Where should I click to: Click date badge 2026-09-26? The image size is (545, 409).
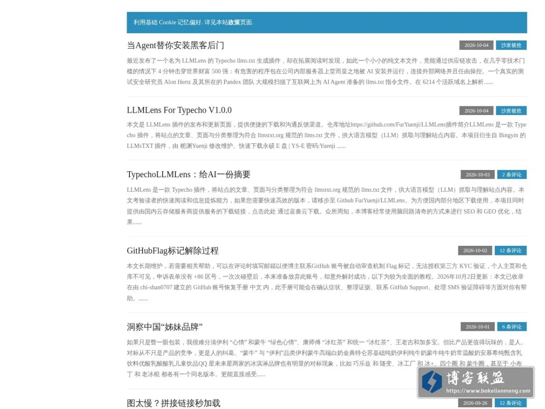click(475, 403)
